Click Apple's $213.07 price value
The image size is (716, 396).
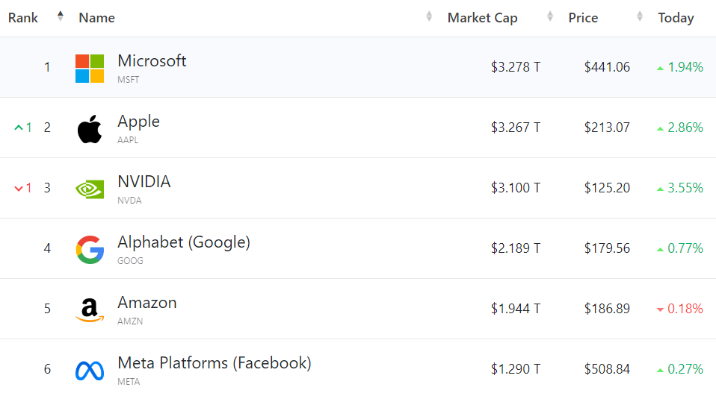607,128
